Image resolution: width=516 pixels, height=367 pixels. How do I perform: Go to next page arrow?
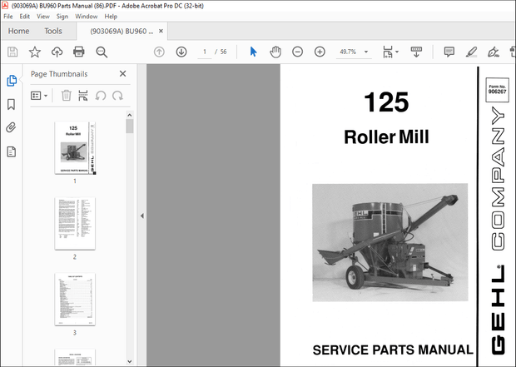[x=181, y=52]
